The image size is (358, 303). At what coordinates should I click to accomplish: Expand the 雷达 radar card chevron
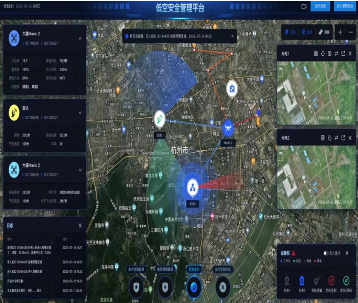[80, 113]
